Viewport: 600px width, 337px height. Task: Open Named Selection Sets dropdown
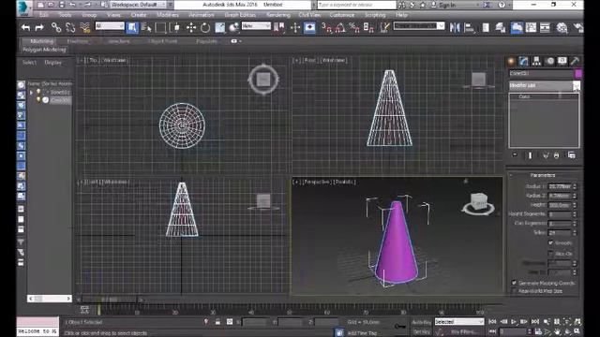419,25
